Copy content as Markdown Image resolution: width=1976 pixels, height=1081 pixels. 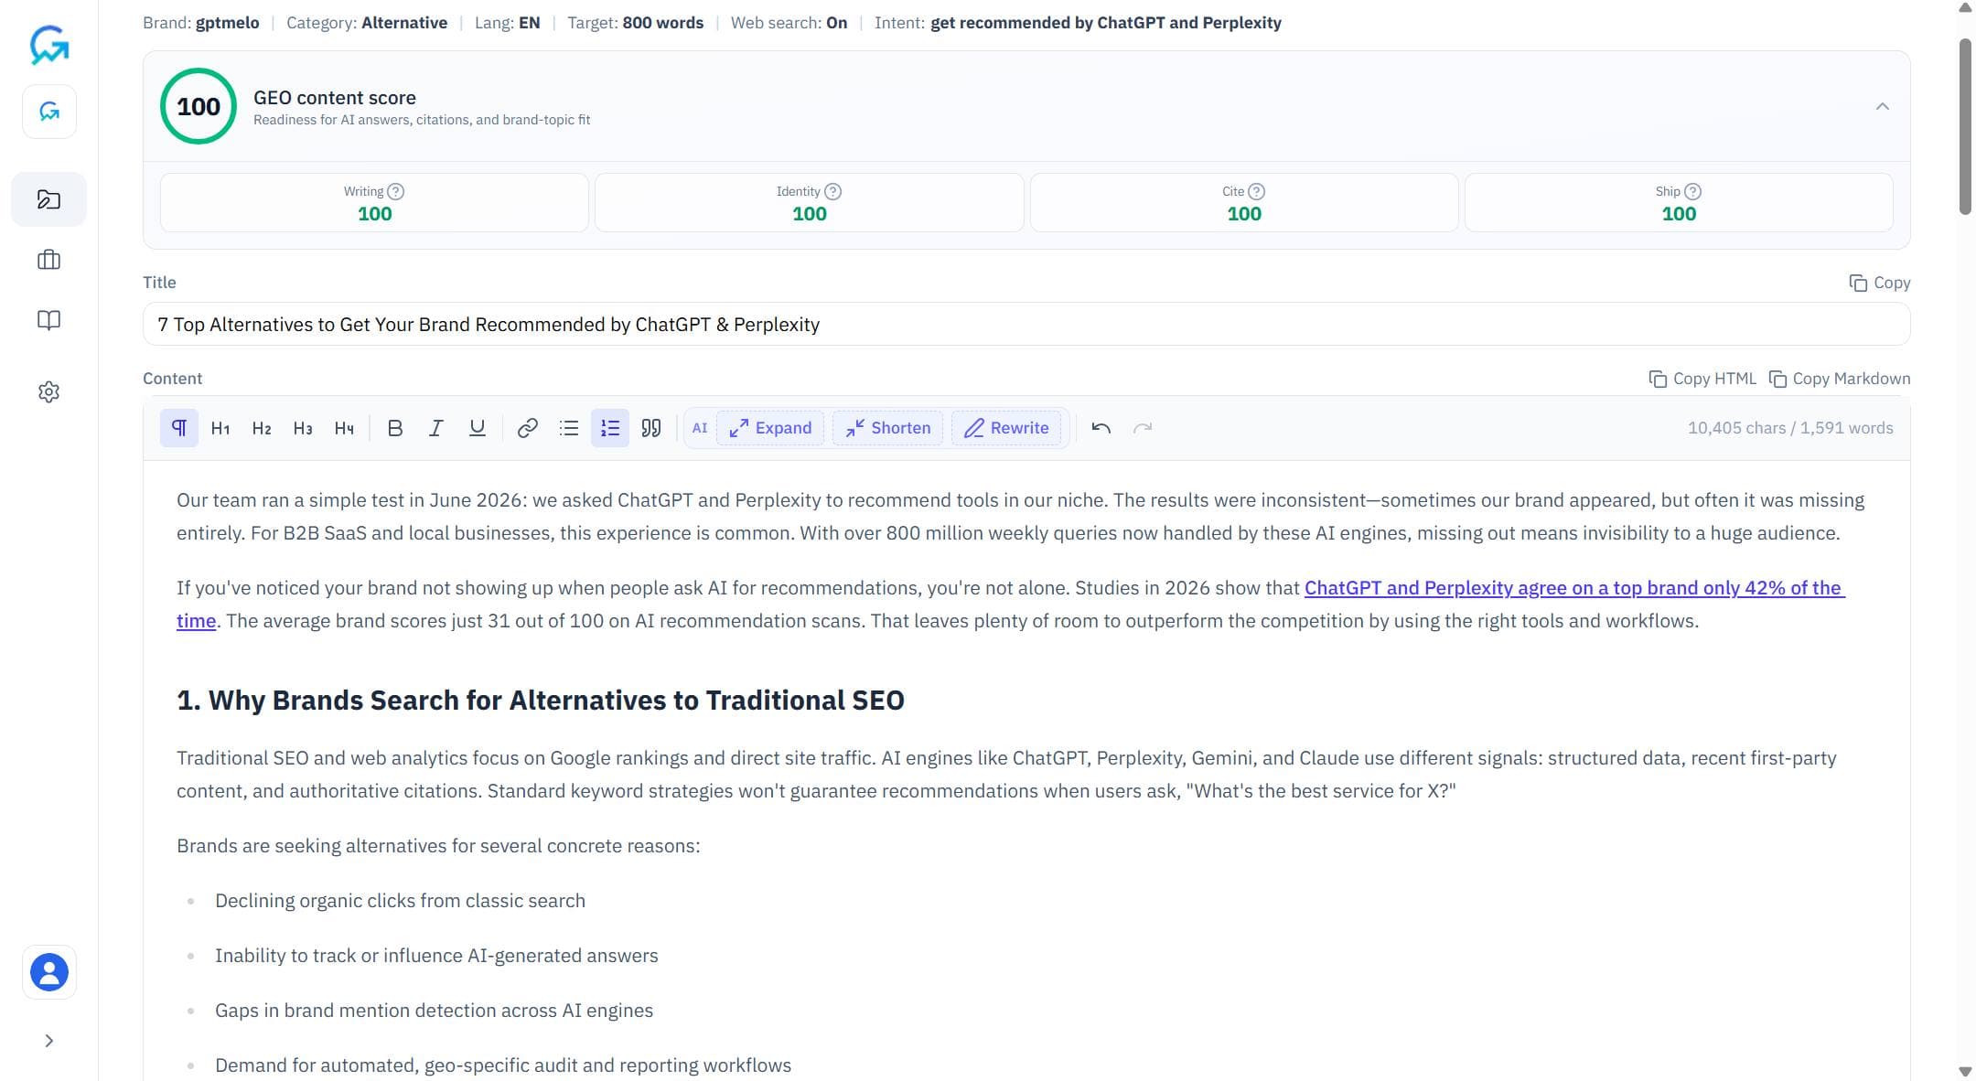click(x=1839, y=379)
